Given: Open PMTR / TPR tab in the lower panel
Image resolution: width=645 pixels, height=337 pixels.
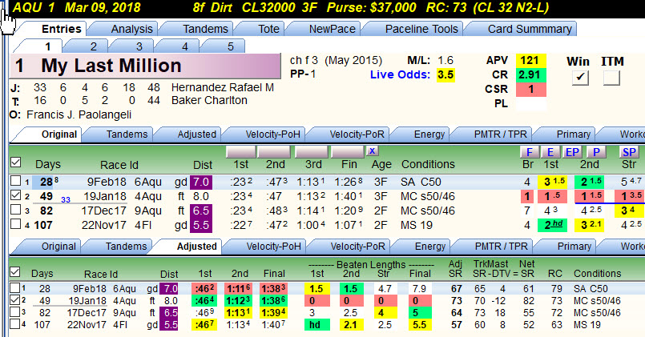Looking at the screenshot, I should click(501, 247).
